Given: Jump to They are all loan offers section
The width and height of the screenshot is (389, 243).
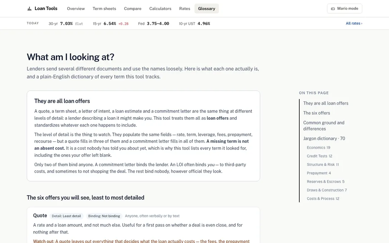Looking at the screenshot, I should point(325,103).
